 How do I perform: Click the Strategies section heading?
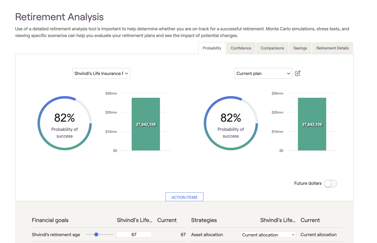point(204,220)
